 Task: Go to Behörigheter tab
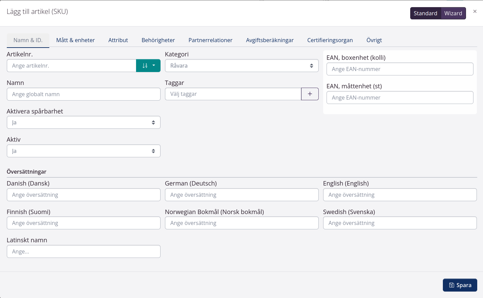[158, 40]
